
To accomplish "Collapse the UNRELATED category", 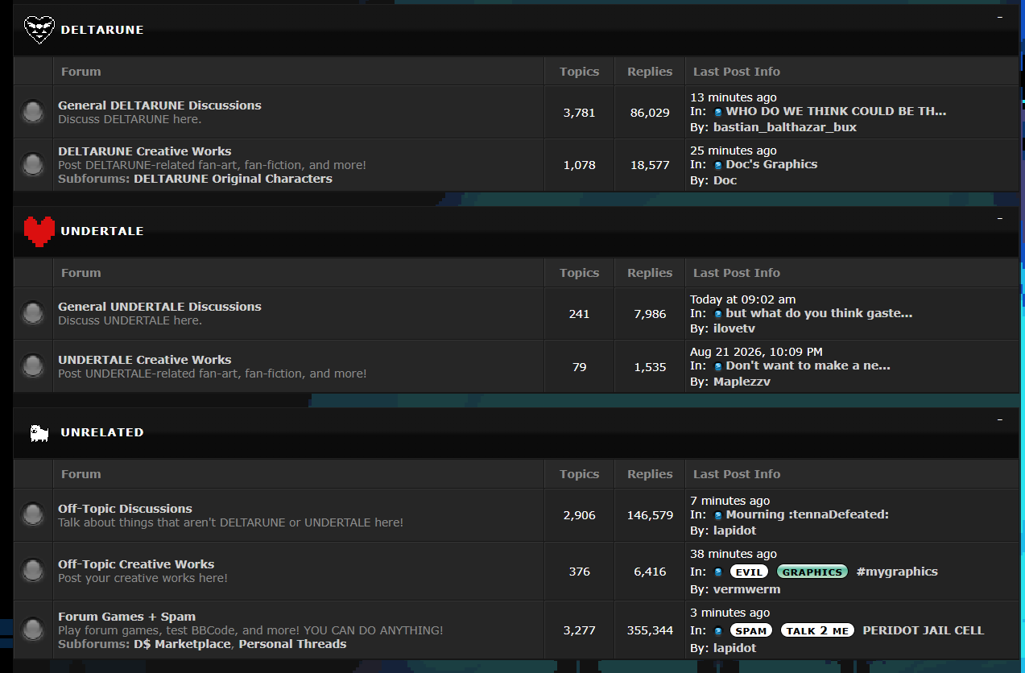I will point(1000,419).
